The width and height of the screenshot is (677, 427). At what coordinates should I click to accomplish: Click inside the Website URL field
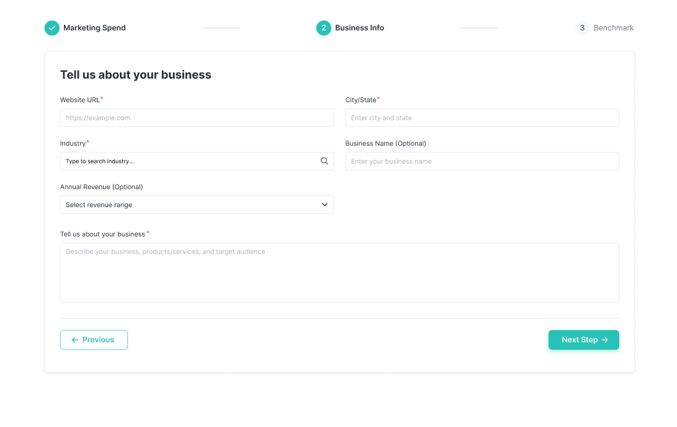[197, 117]
